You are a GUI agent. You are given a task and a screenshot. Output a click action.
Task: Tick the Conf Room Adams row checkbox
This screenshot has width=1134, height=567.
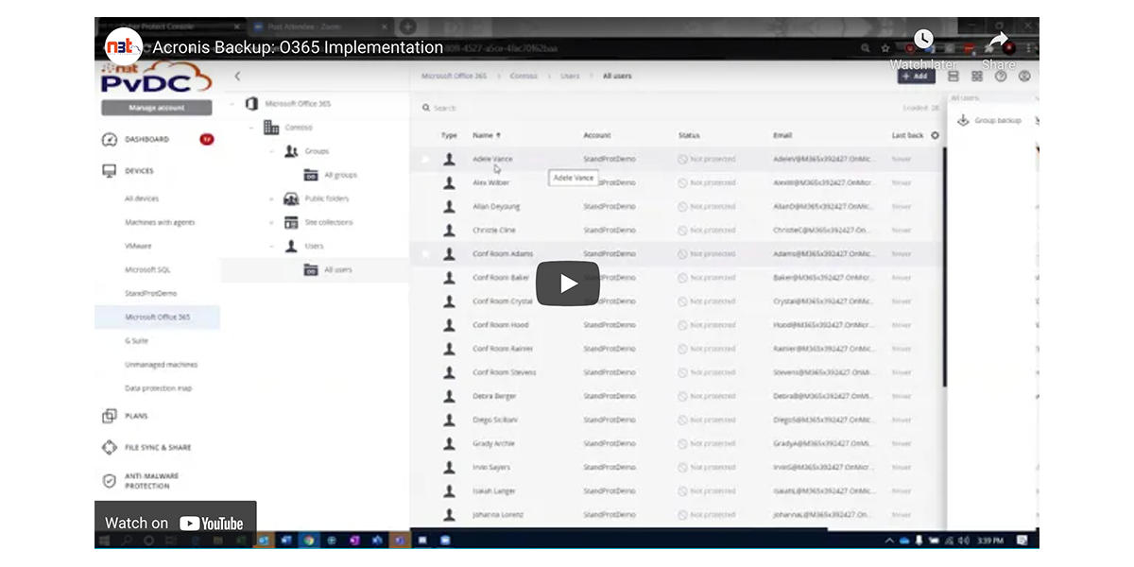click(425, 254)
